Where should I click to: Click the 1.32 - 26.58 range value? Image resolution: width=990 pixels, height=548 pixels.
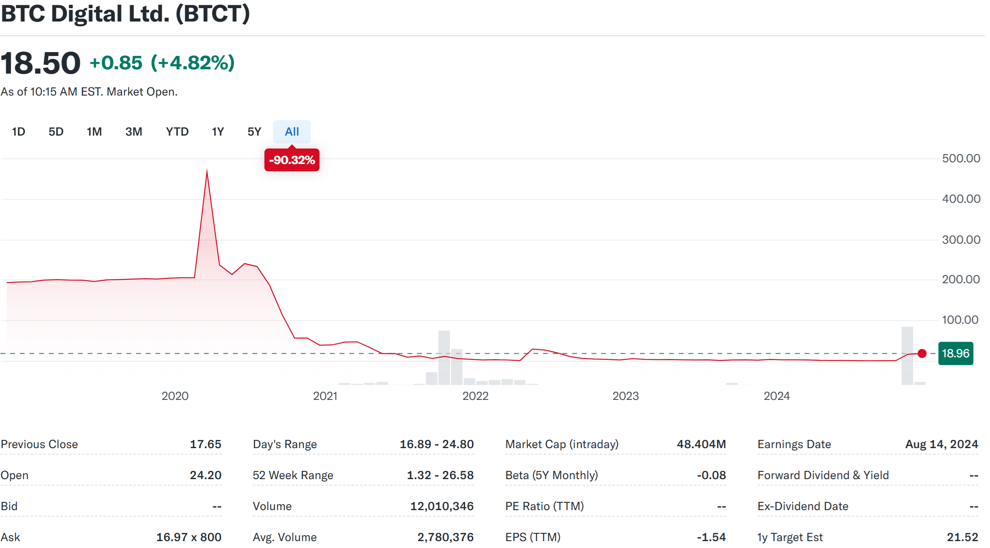pos(440,475)
